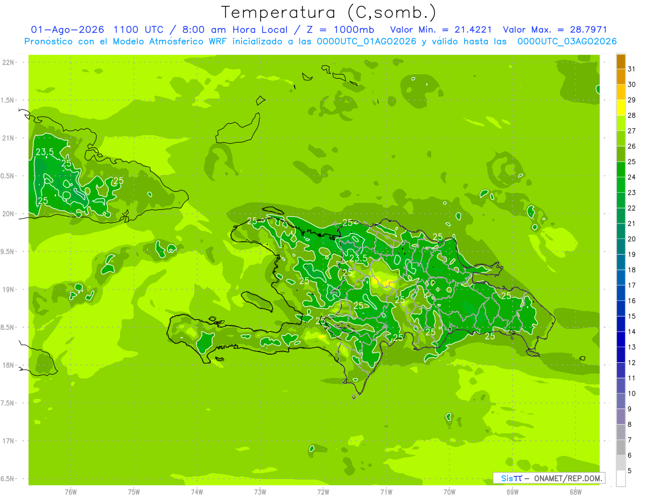Click the 'Temperatura (C,somb.)' map title
Viewport: 646px width, 499px height.
(x=328, y=12)
